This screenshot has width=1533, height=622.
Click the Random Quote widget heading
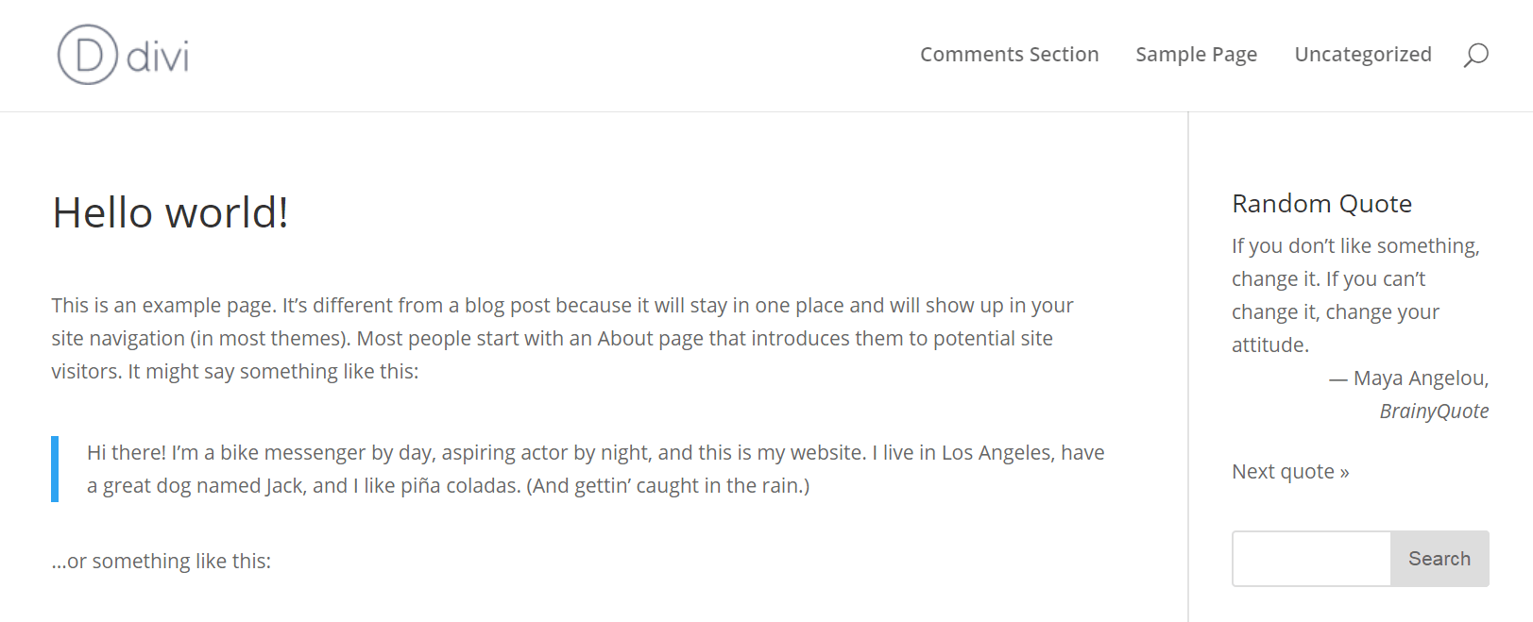[x=1321, y=204]
